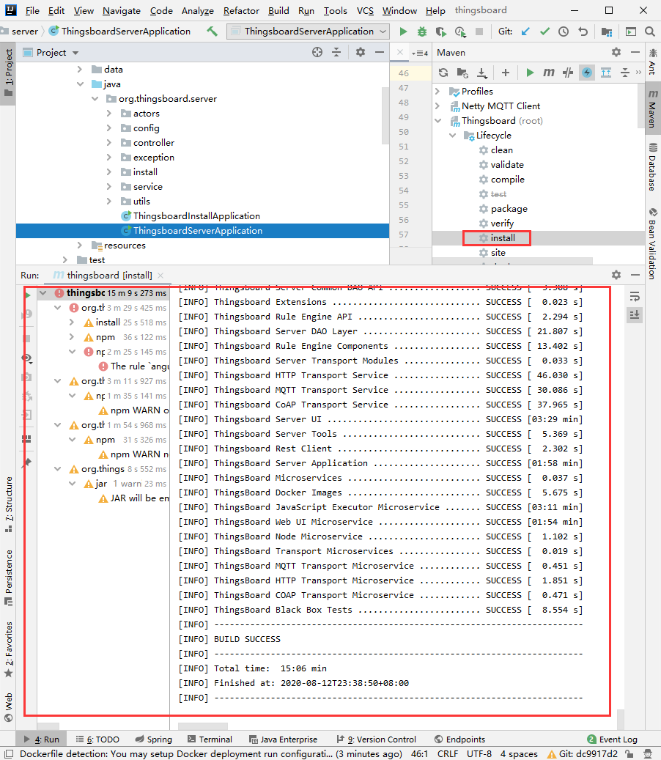Click the build hammer icon
The width and height of the screenshot is (661, 760).
click(x=213, y=32)
